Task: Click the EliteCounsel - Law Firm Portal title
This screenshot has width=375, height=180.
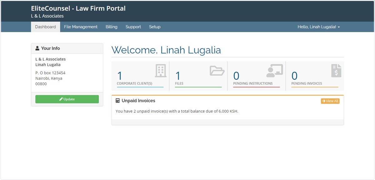Action: click(x=78, y=8)
